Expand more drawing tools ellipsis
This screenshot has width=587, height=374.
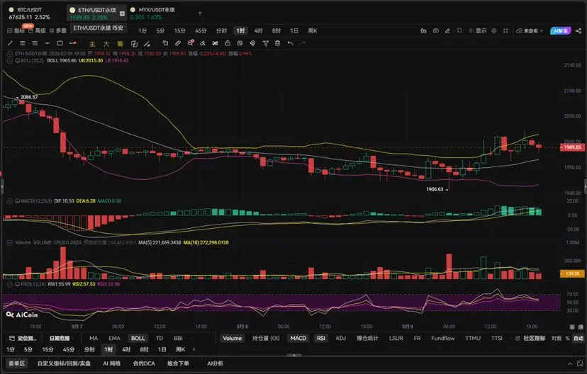pyautogui.click(x=72, y=43)
